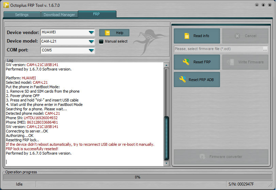Click the log scroll down arrow
Screen dimensions: 279x190
pos(166,163)
